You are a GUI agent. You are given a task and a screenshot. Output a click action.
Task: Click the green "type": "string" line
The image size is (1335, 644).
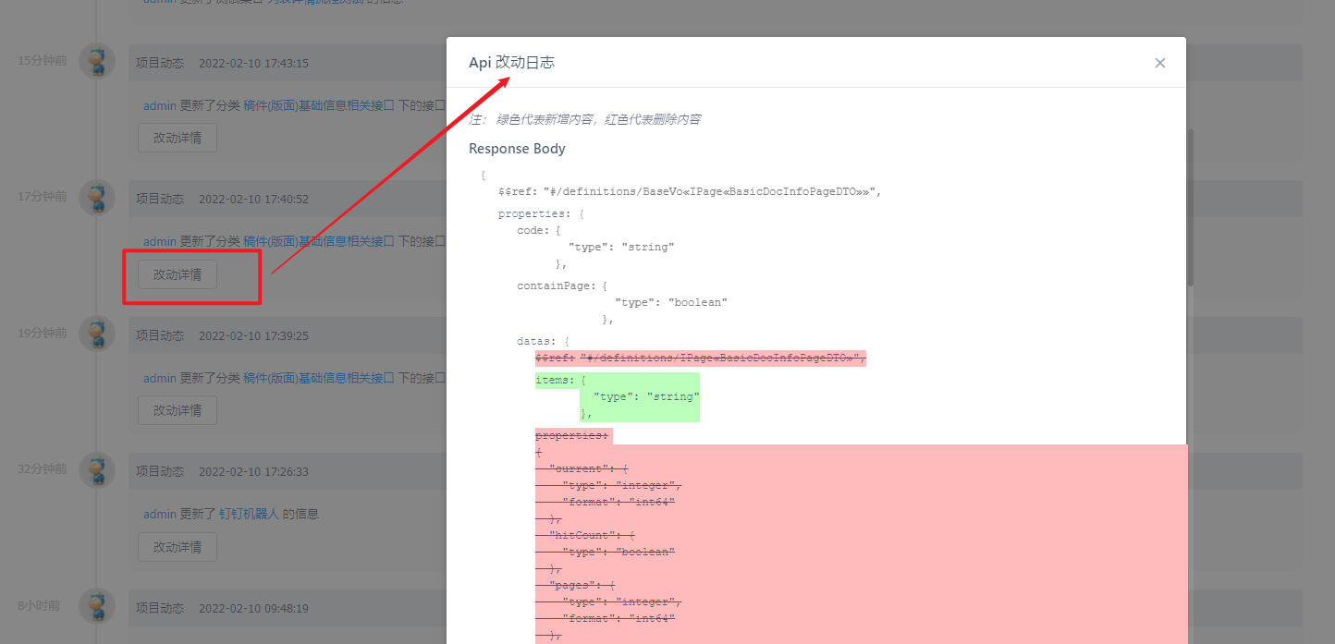[x=645, y=396]
